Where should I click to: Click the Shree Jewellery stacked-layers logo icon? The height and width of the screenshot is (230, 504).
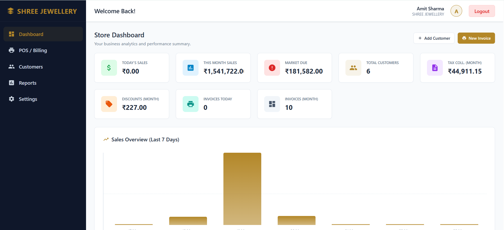tap(11, 11)
